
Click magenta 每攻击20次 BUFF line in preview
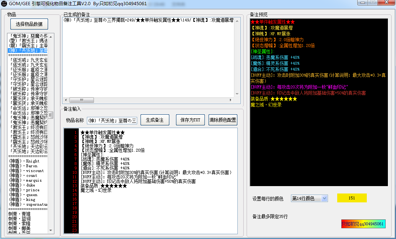click(x=299, y=87)
